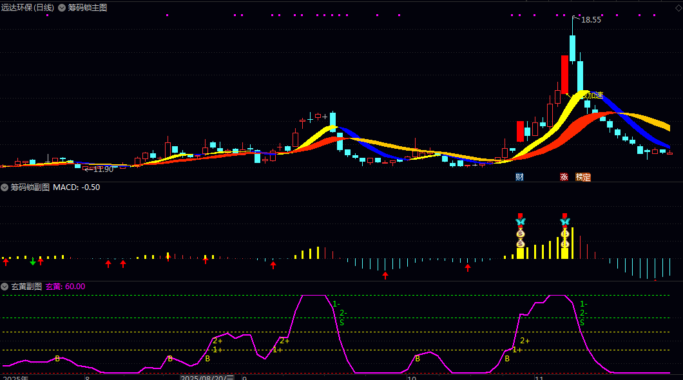Click the green down arrow in MACD panel
Viewport: 683px width, 380px height.
[33, 261]
